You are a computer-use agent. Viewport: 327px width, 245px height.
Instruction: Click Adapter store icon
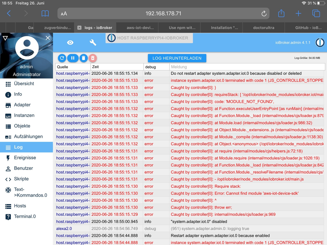(x=8, y=105)
